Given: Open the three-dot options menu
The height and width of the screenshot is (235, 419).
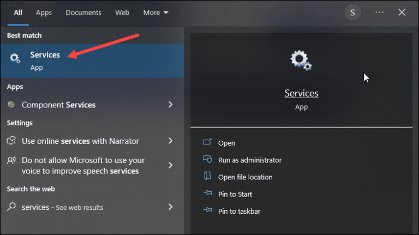Looking at the screenshot, I should tap(380, 13).
